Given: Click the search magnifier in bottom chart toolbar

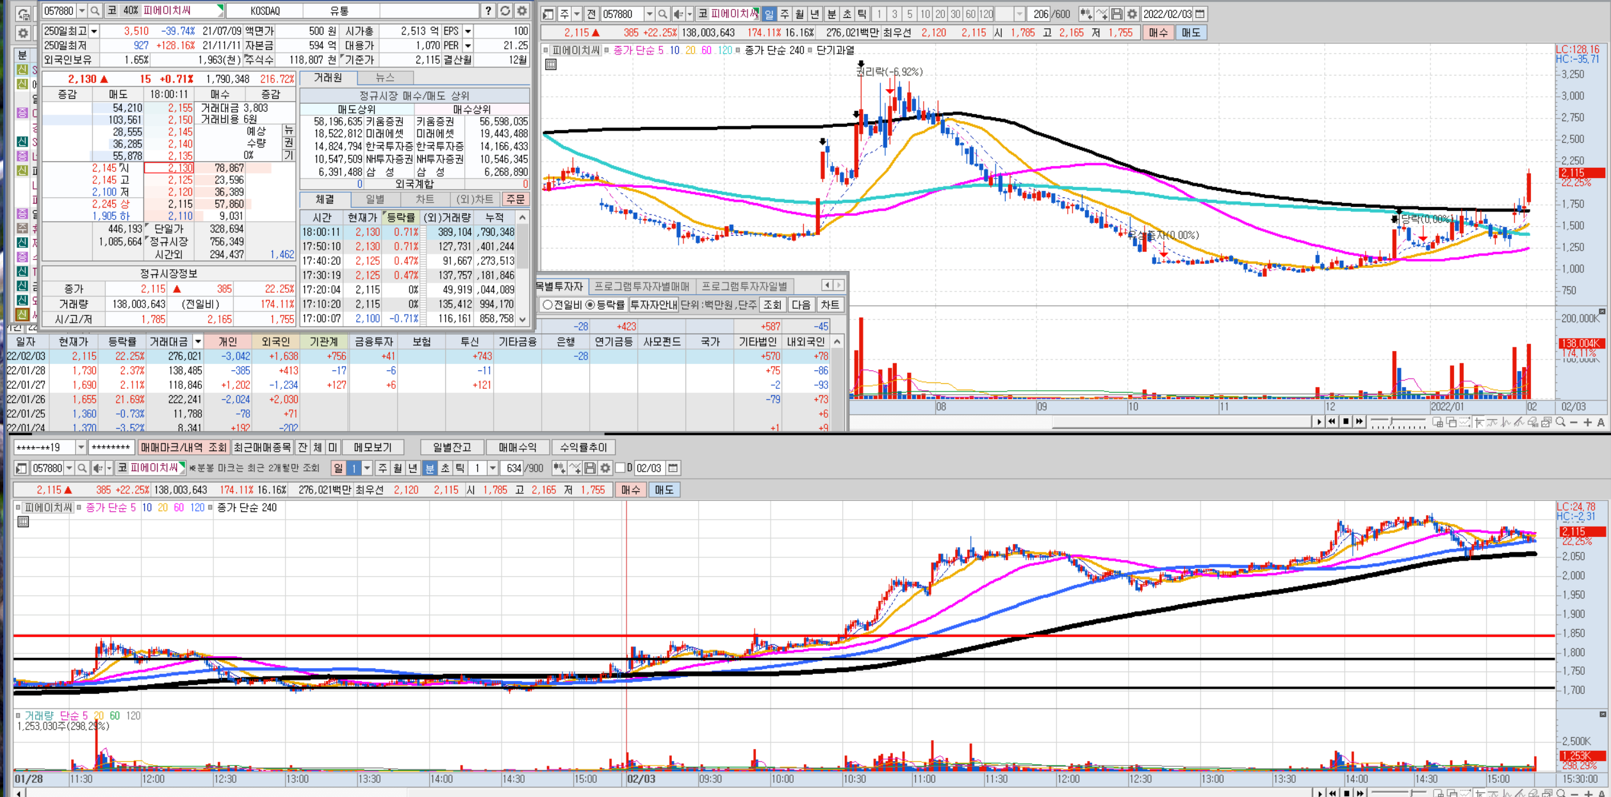Looking at the screenshot, I should point(82,468).
